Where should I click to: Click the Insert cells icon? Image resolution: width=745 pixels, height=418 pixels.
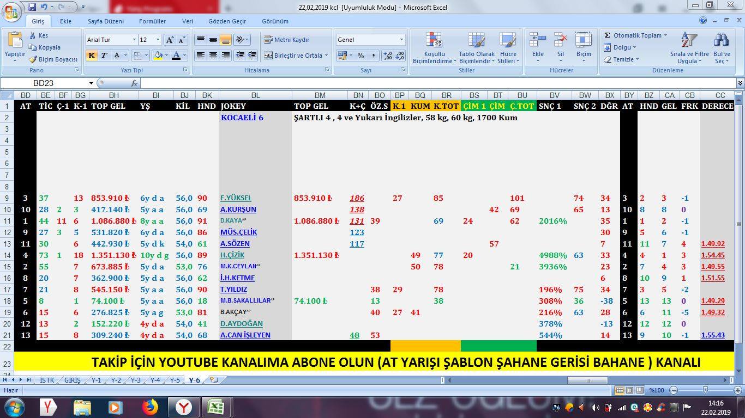[x=538, y=40]
